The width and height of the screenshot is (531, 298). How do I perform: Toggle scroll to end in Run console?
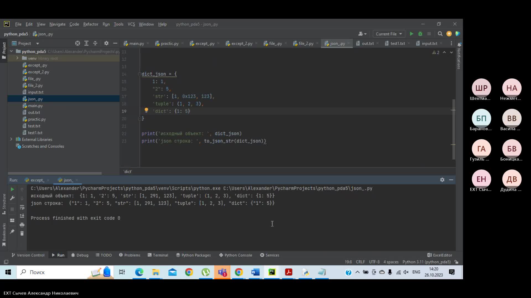(x=22, y=216)
